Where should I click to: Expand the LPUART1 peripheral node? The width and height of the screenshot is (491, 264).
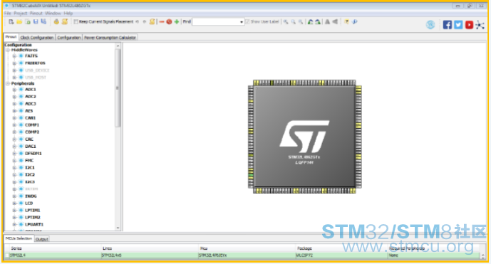pyautogui.click(x=14, y=225)
